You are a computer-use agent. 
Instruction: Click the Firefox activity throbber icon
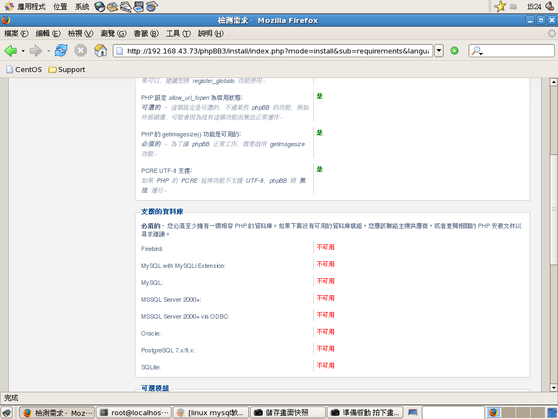point(551,33)
